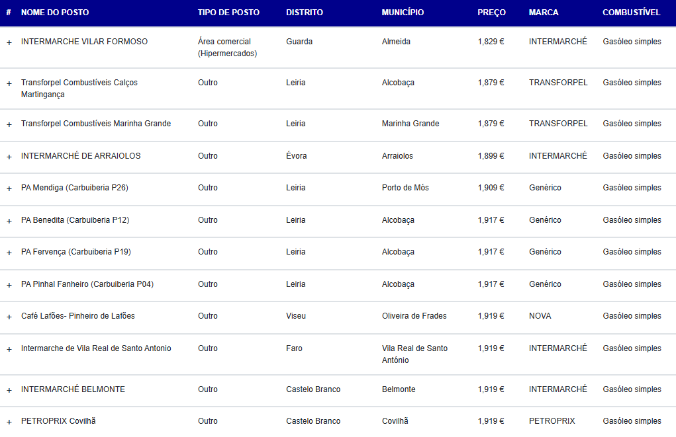Click the 1,909 € price
This screenshot has width=676, height=437.
point(491,188)
